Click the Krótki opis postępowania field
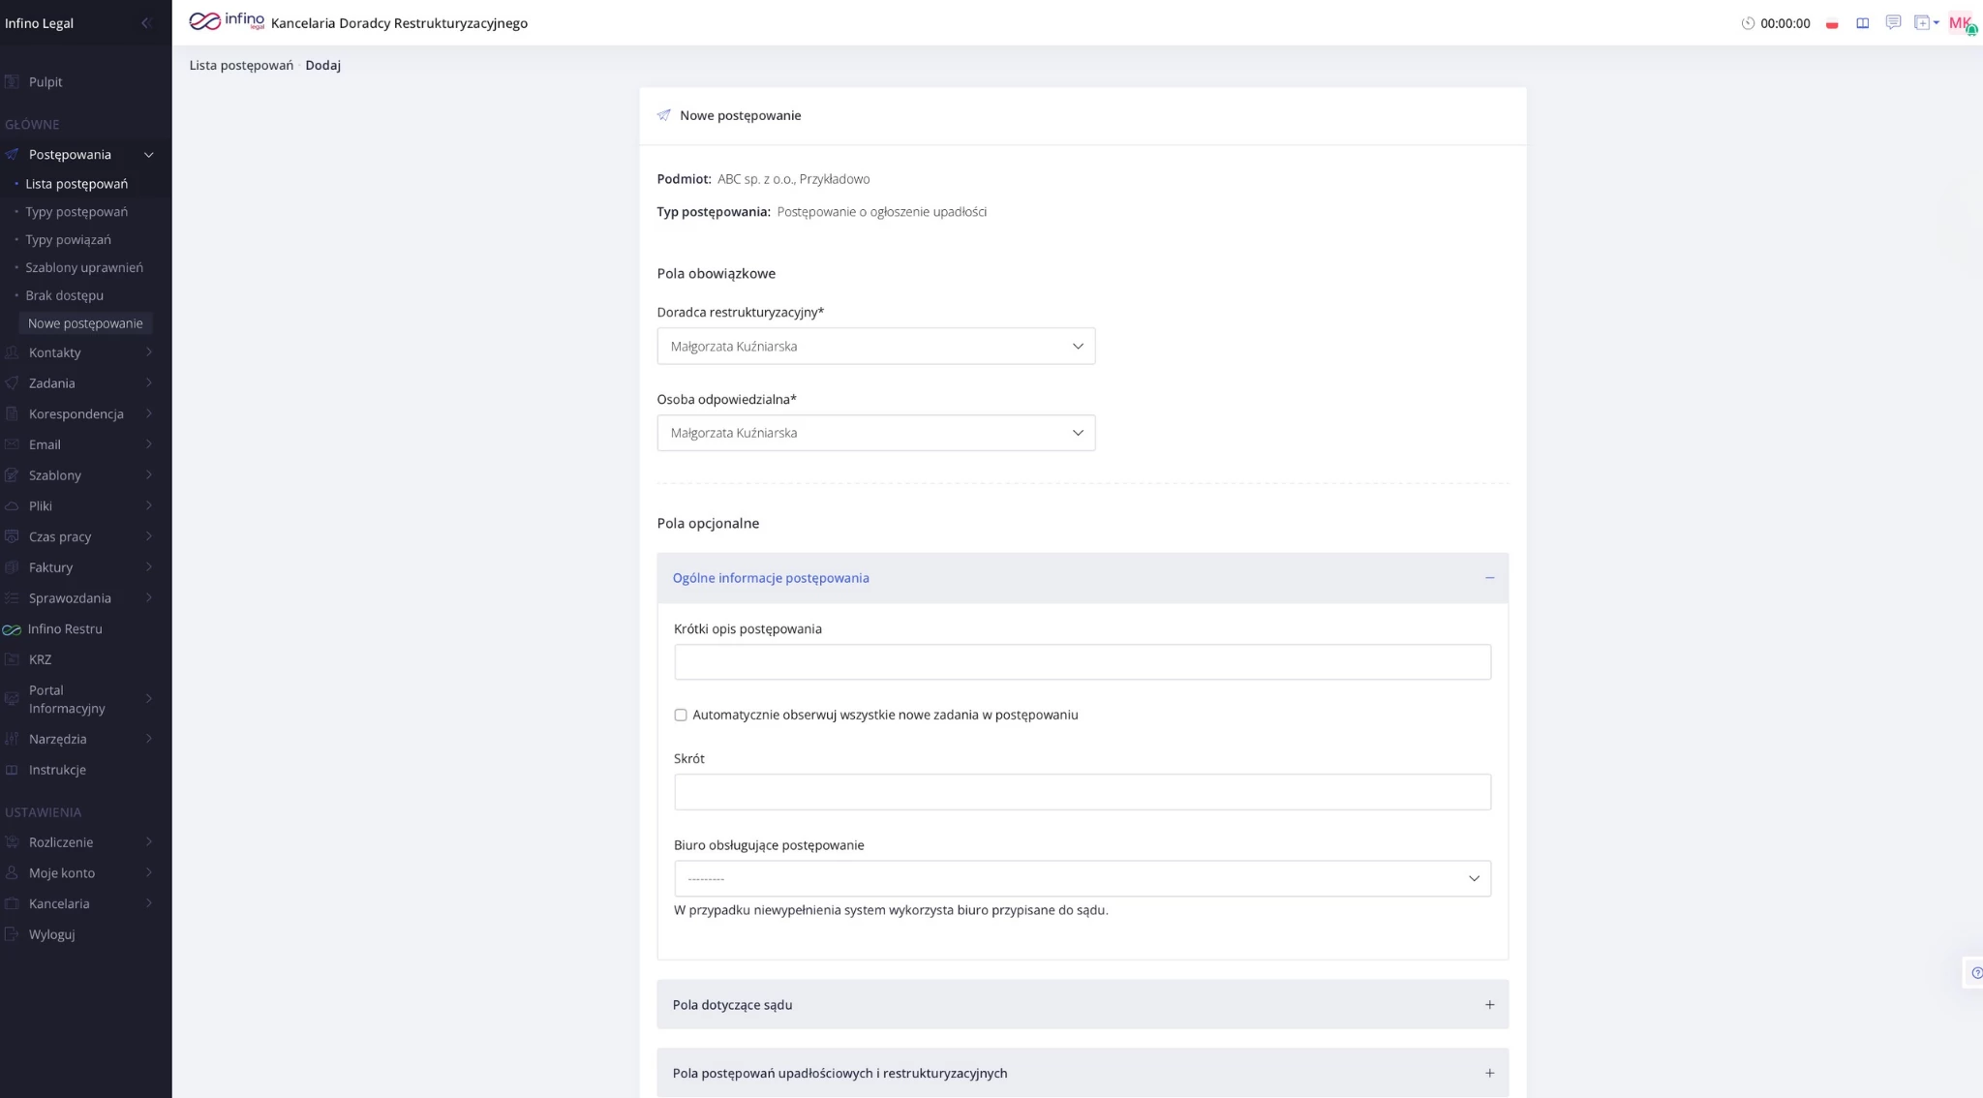Screen dimensions: 1983x1098 [x=1082, y=662]
